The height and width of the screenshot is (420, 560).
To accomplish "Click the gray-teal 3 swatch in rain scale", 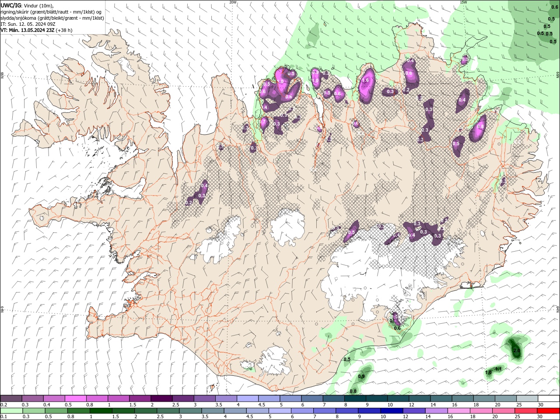I will 190,411.
